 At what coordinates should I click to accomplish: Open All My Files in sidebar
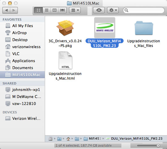click(22, 26)
